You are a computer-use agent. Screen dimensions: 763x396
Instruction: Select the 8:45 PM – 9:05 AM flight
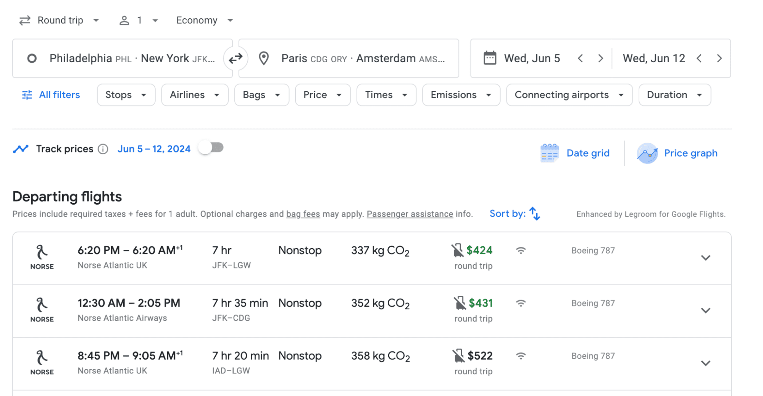pos(372,364)
